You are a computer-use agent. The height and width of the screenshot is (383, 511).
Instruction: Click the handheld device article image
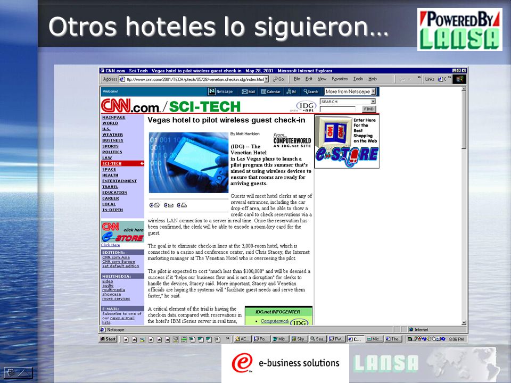[x=188, y=163]
